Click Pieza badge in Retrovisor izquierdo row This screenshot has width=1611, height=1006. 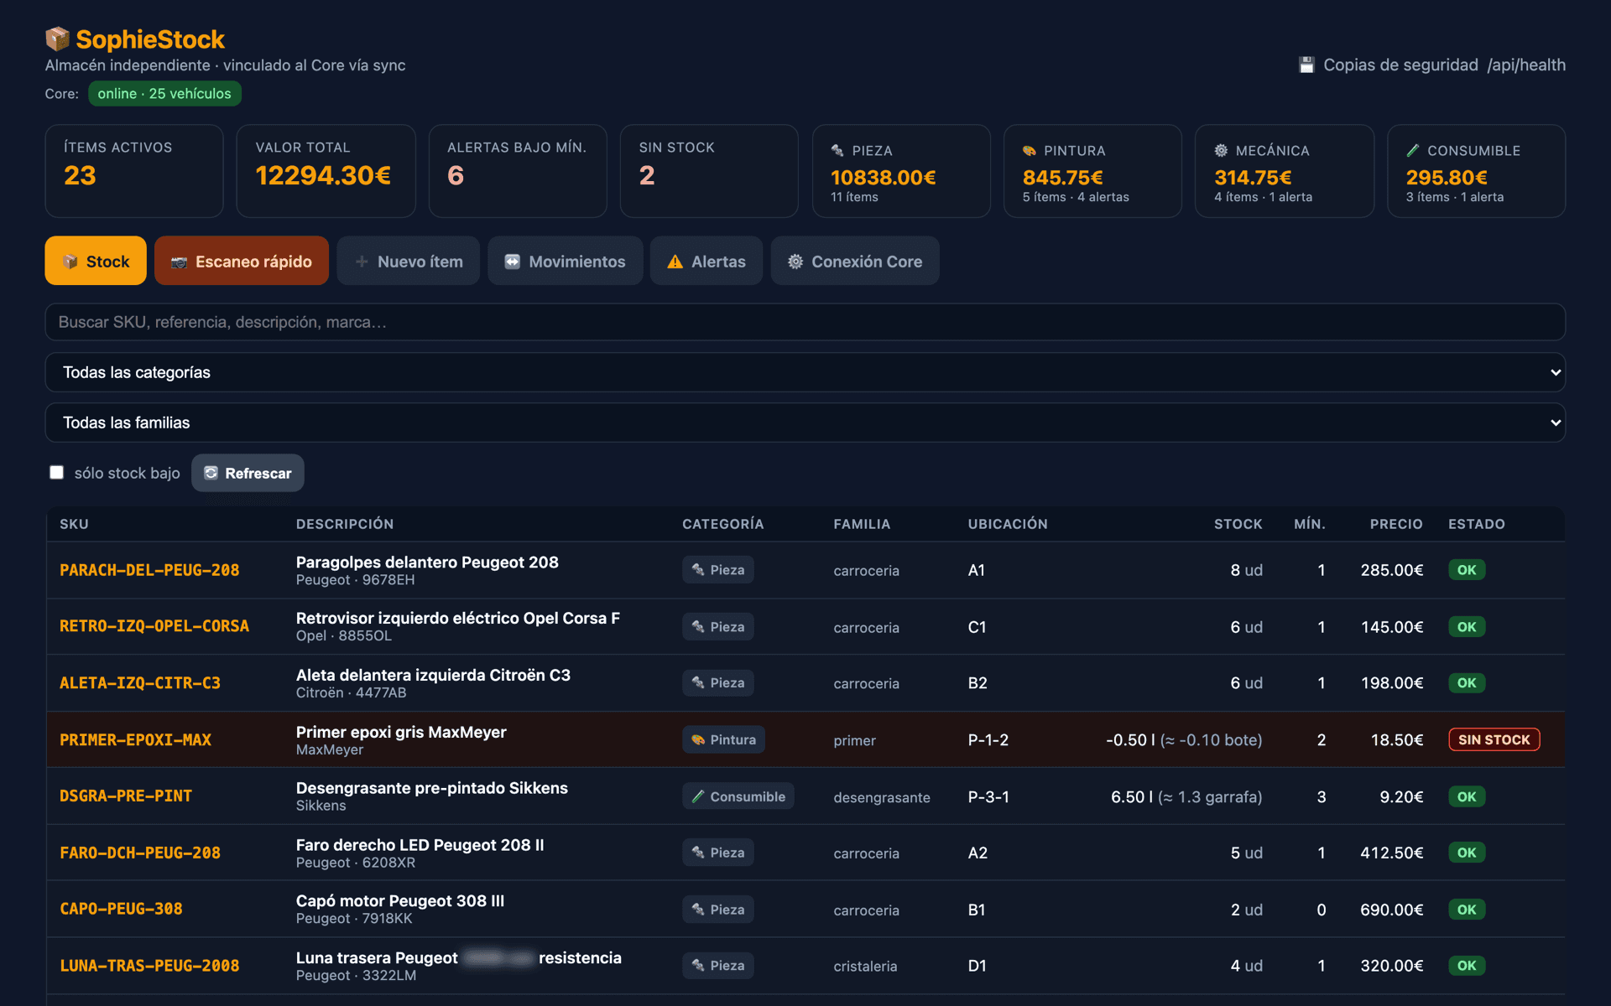(718, 627)
